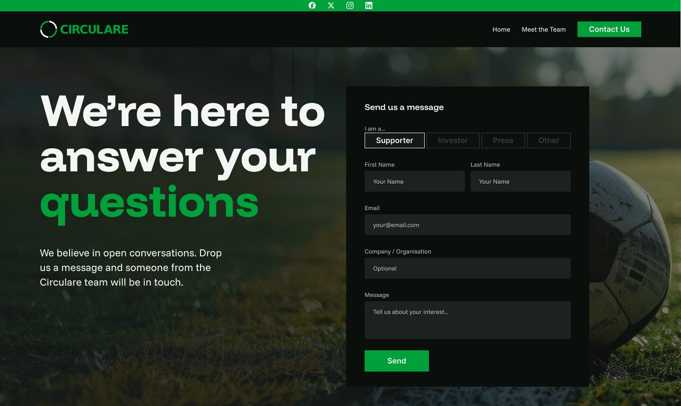Select the Investor option
This screenshot has height=406, width=681.
(453, 140)
